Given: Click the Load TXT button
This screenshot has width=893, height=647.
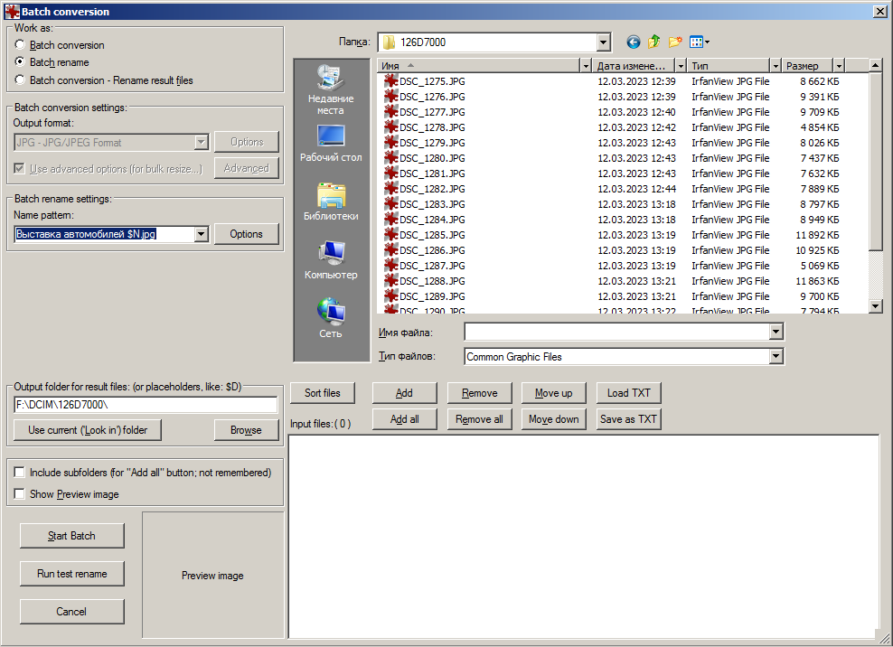Looking at the screenshot, I should pos(629,393).
